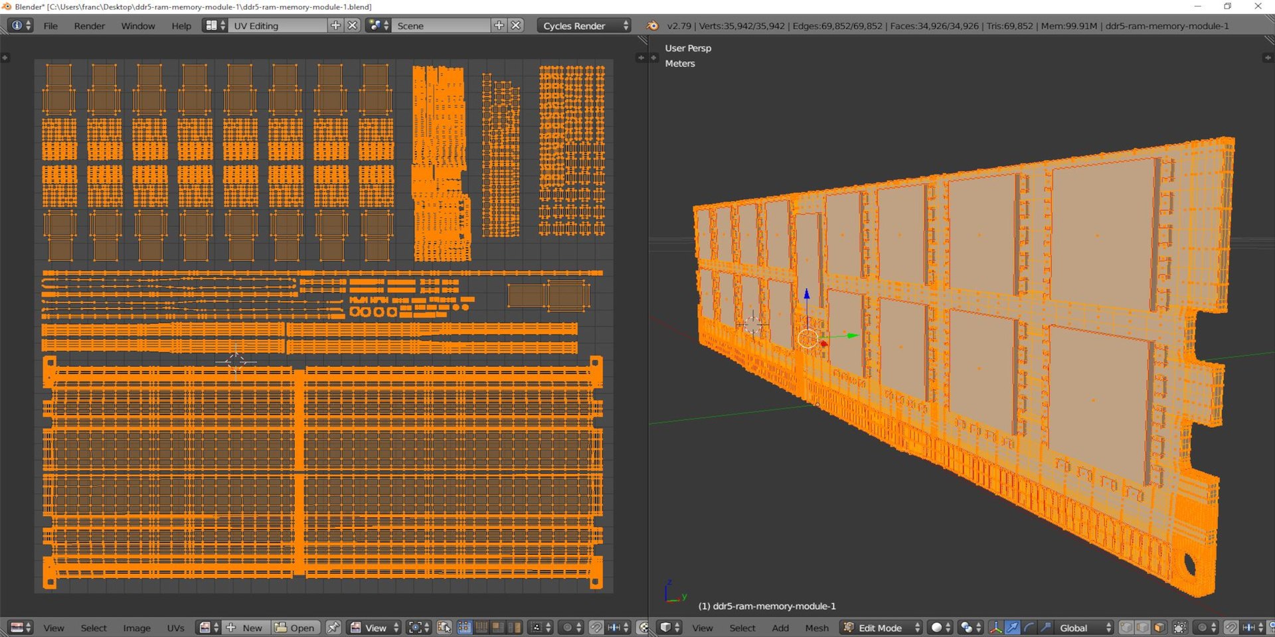The width and height of the screenshot is (1275, 637).
Task: Add a new screen layout with plus
Action: pos(335,26)
